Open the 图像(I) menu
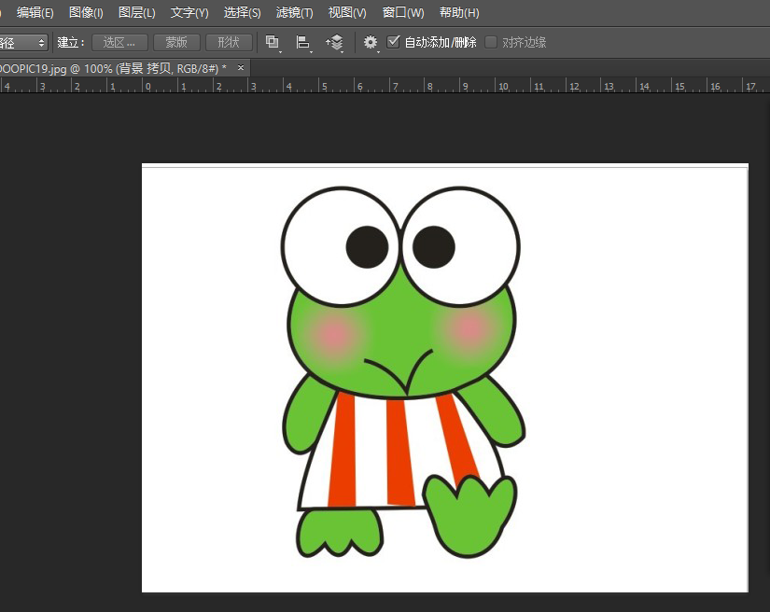The width and height of the screenshot is (770, 612). [x=86, y=13]
